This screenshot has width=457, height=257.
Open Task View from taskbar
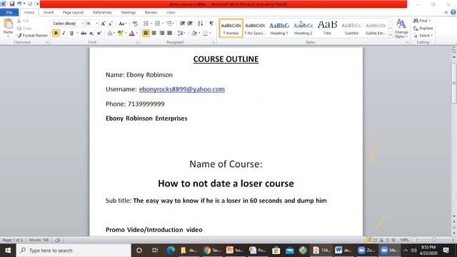point(155,251)
